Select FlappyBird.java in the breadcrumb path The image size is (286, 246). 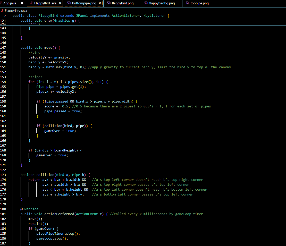pos(16,11)
